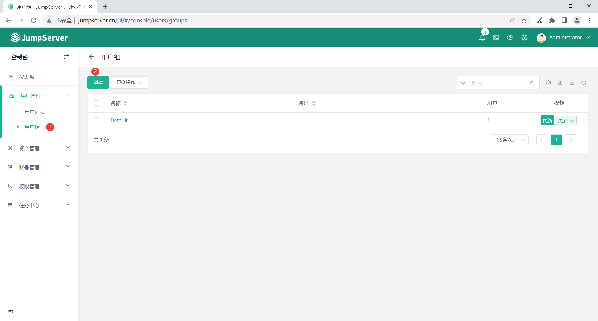Open the browser tab search chevron
Viewport: 598px width, 321px height.
click(x=535, y=6)
